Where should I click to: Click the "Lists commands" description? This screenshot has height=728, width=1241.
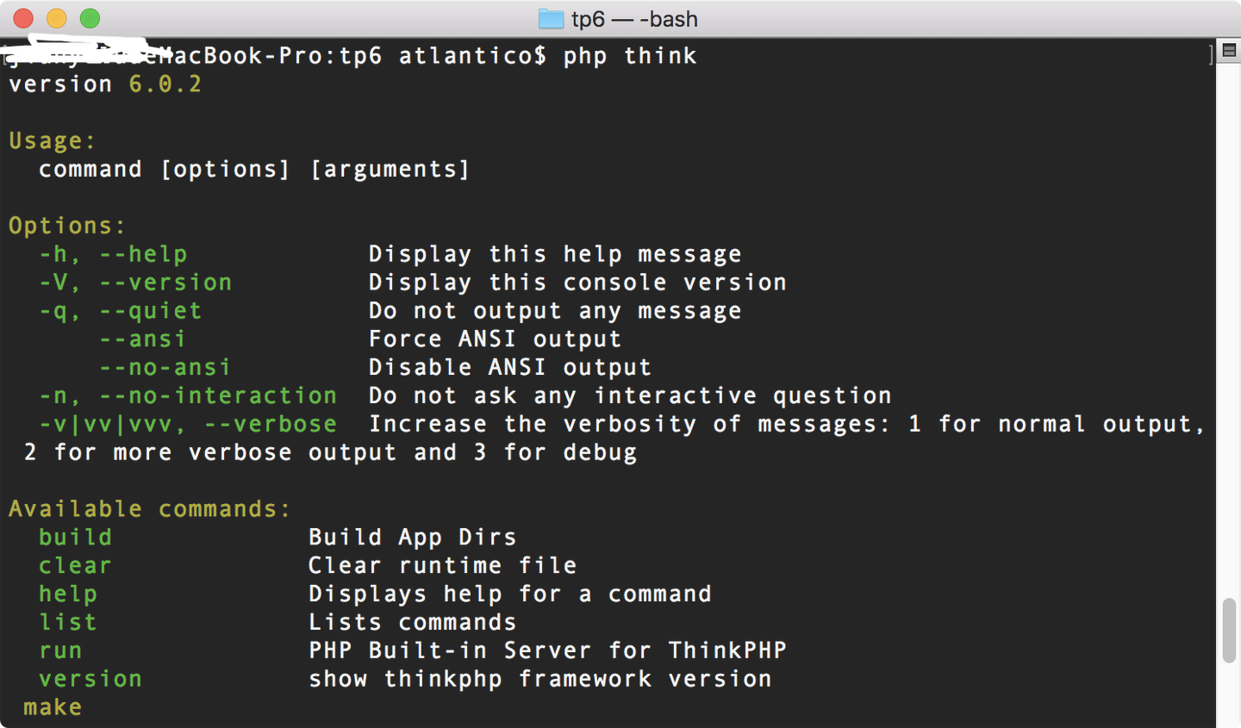pos(413,623)
